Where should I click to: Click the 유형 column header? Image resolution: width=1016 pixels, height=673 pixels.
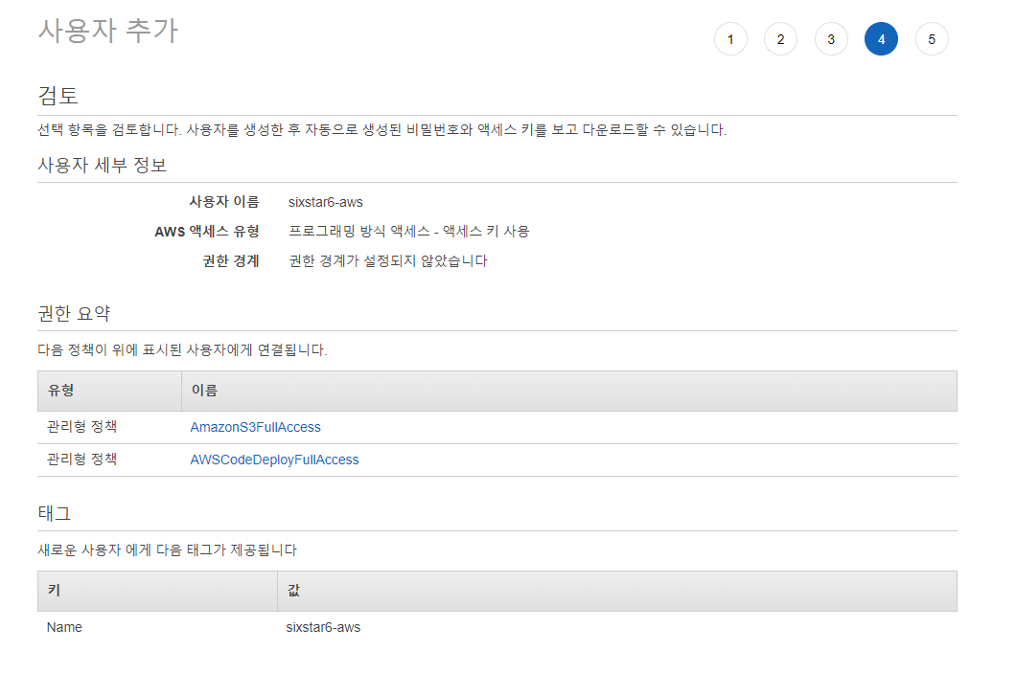[x=61, y=391]
